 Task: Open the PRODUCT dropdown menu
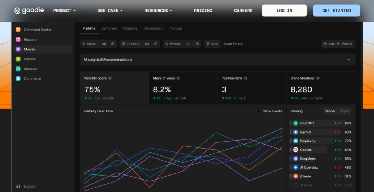[x=64, y=11]
